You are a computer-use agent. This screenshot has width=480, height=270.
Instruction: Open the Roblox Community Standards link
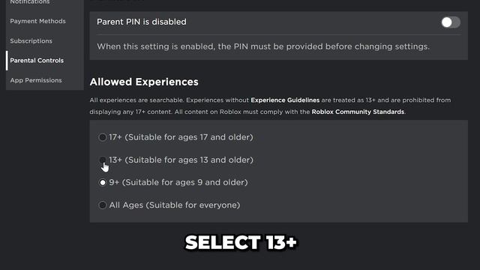point(358,112)
